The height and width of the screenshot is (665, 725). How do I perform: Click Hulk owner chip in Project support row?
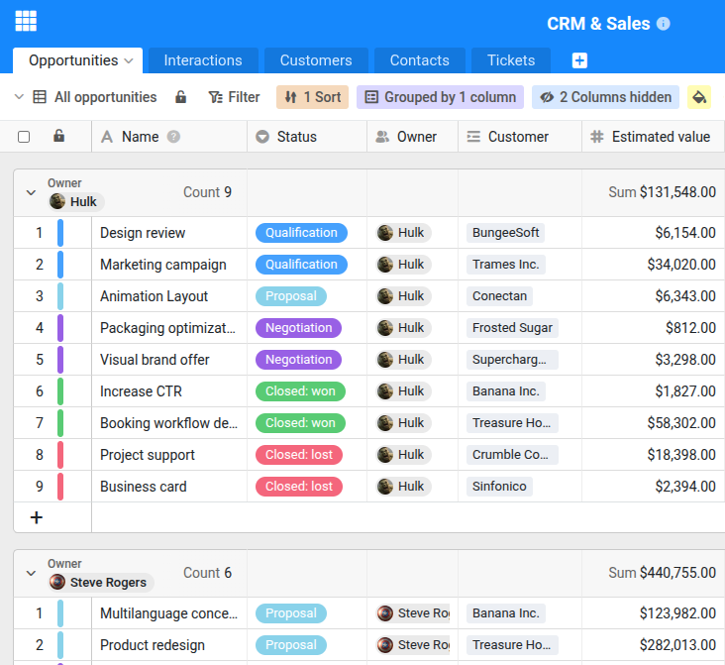click(403, 455)
